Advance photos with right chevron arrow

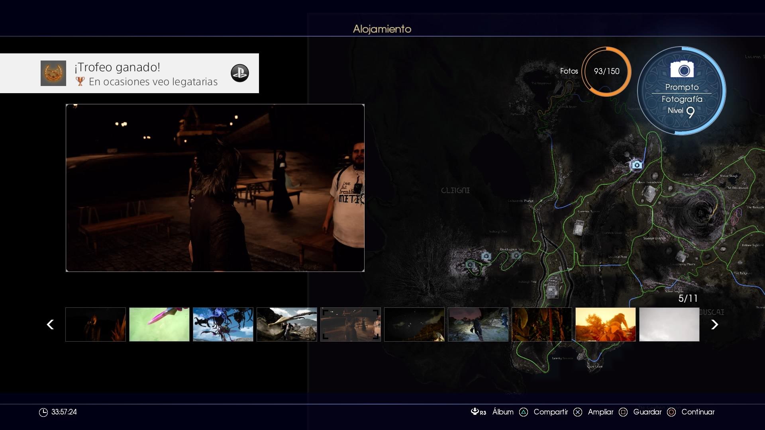(714, 324)
